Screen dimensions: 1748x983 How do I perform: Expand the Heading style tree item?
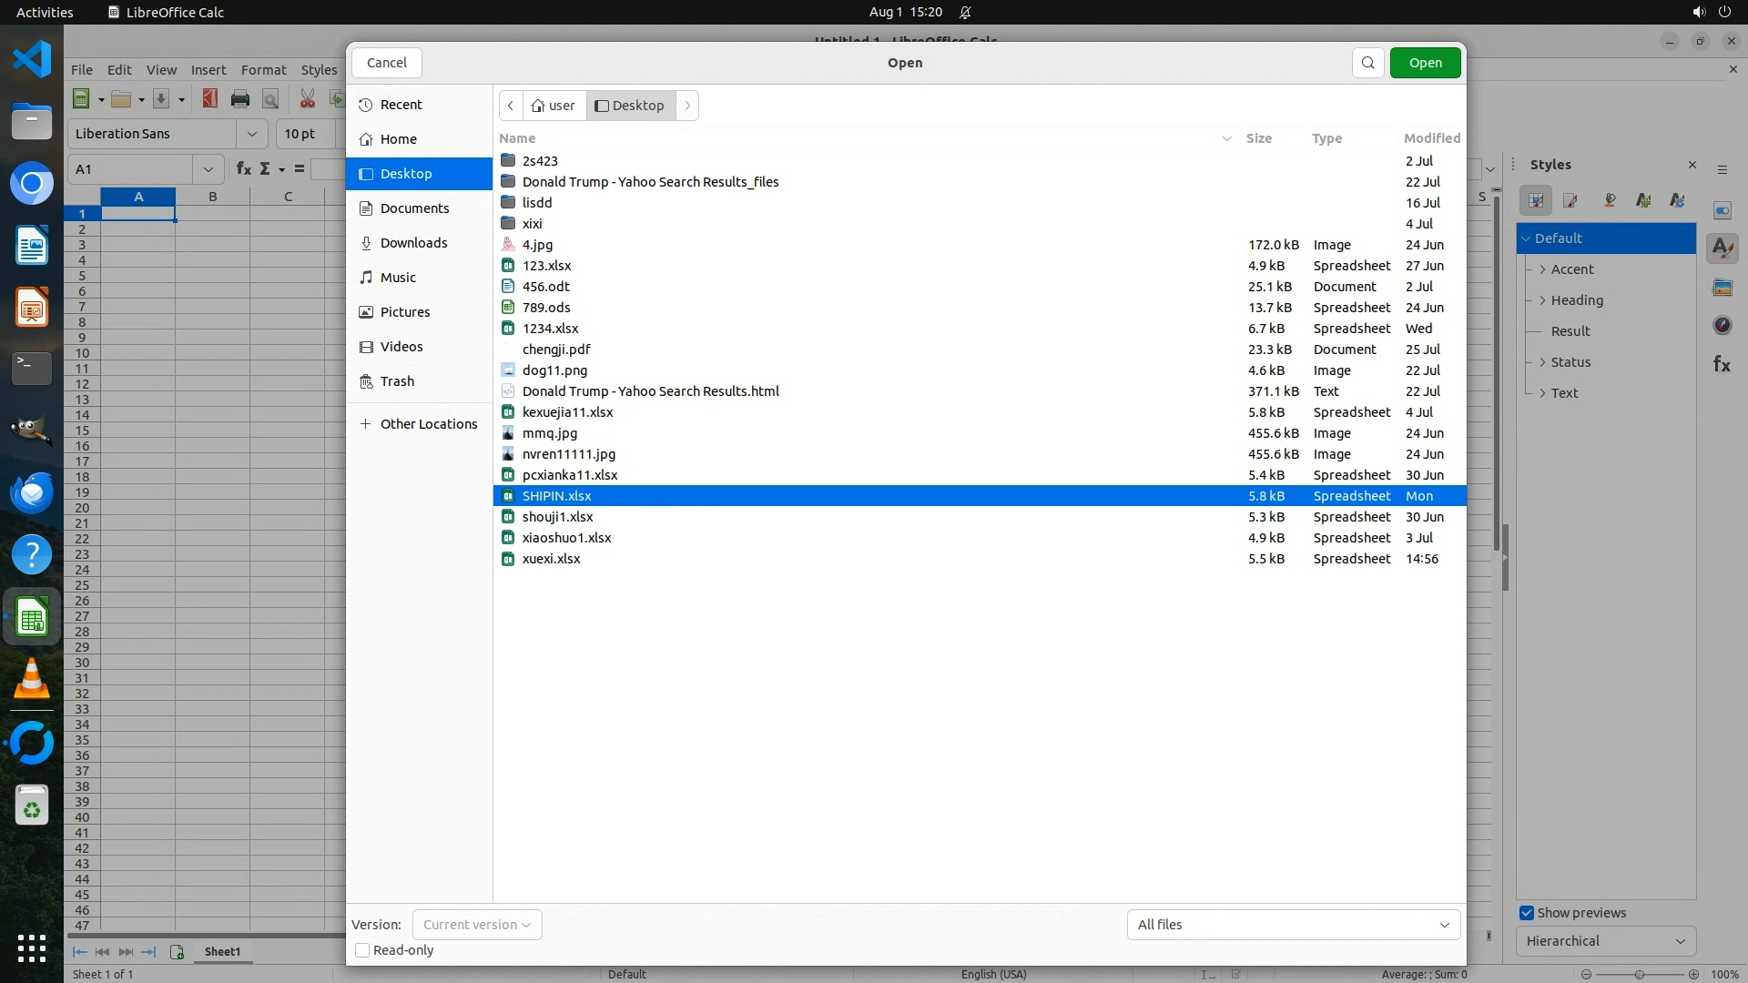coord(1542,300)
